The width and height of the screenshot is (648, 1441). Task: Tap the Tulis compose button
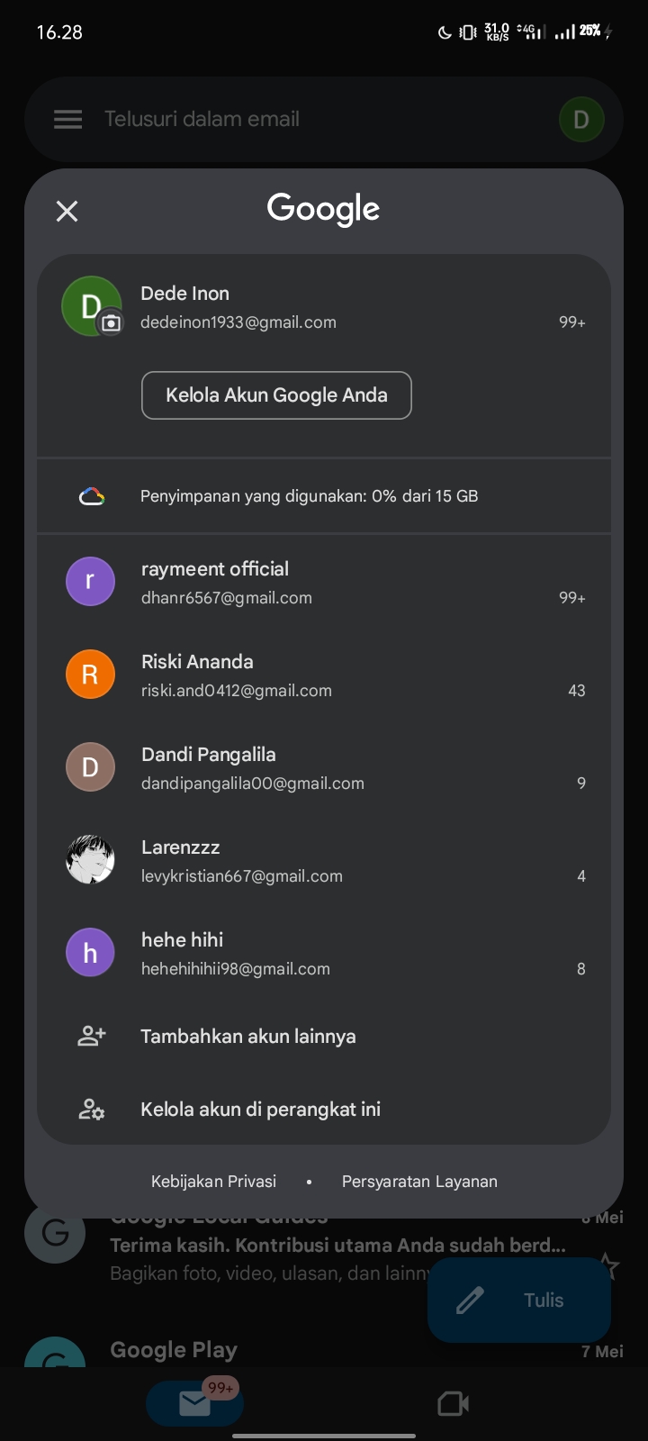(x=519, y=1301)
